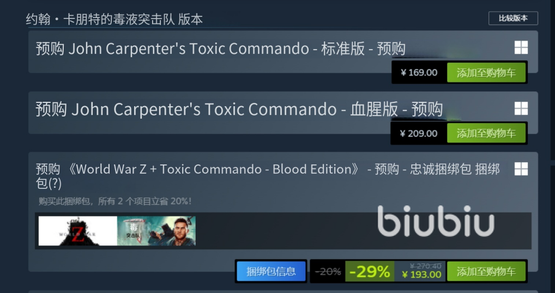Click the green -29% discount badge
The height and width of the screenshot is (293, 555).
(x=370, y=271)
